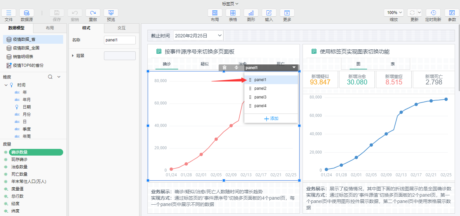Open 预览 (Preview) from the toolbar
The height and width of the screenshot is (216, 460).
coord(111,13)
